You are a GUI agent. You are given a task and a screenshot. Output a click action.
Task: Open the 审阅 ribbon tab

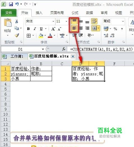tap(104, 13)
